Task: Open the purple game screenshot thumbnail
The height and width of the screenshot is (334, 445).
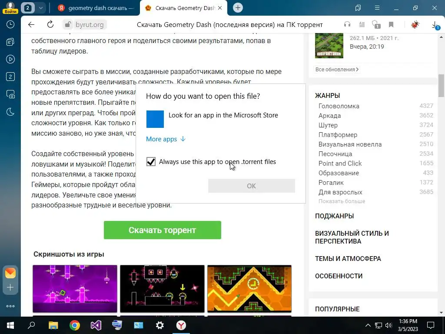Action: coord(75,289)
